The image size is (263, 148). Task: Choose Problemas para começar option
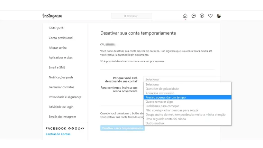coord(187,106)
